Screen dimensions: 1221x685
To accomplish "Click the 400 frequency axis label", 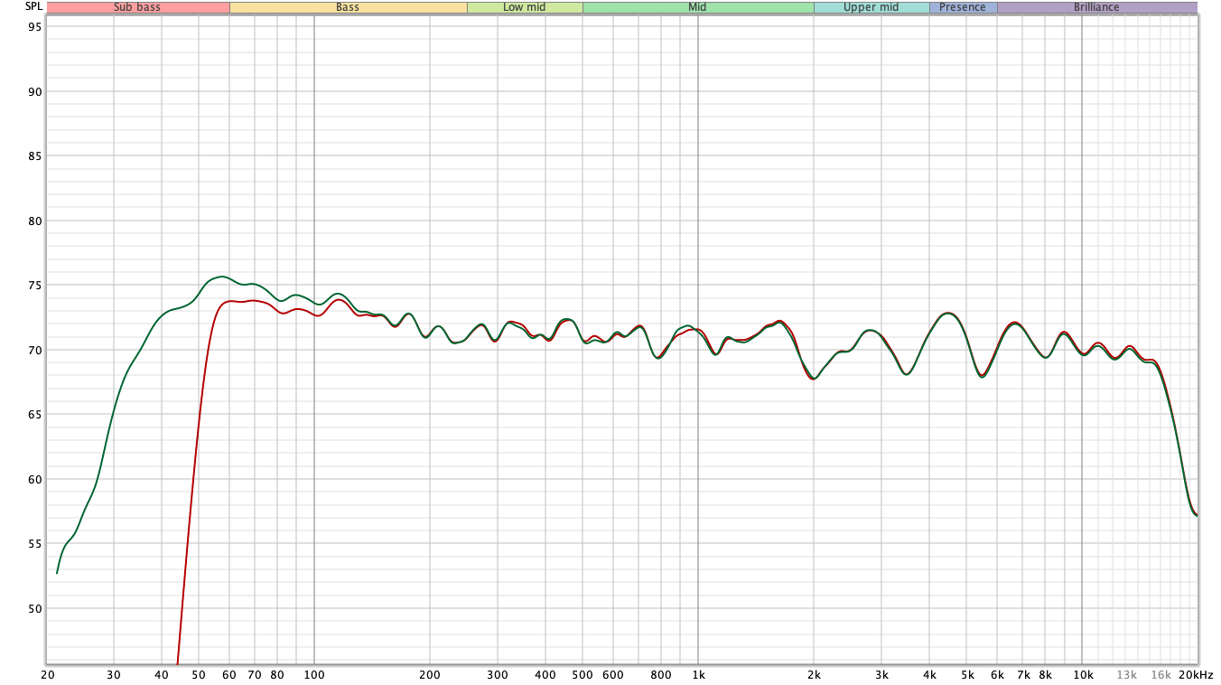I will [x=545, y=675].
